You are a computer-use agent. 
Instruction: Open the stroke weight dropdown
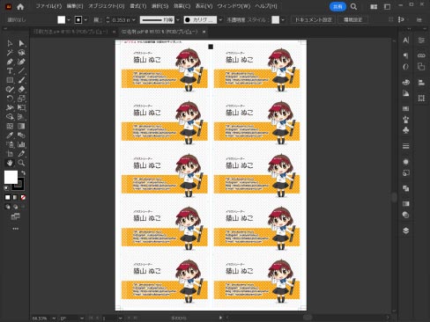134,20
